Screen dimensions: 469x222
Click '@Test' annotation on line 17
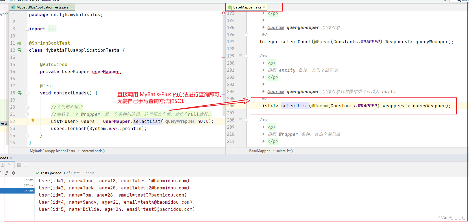(47, 86)
